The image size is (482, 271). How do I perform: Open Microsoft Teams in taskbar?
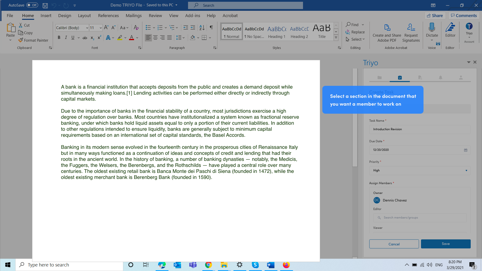click(x=193, y=265)
